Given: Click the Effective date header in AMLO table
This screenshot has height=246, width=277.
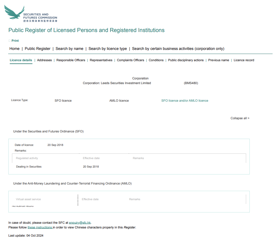Looking at the screenshot, I should click(x=90, y=199).
